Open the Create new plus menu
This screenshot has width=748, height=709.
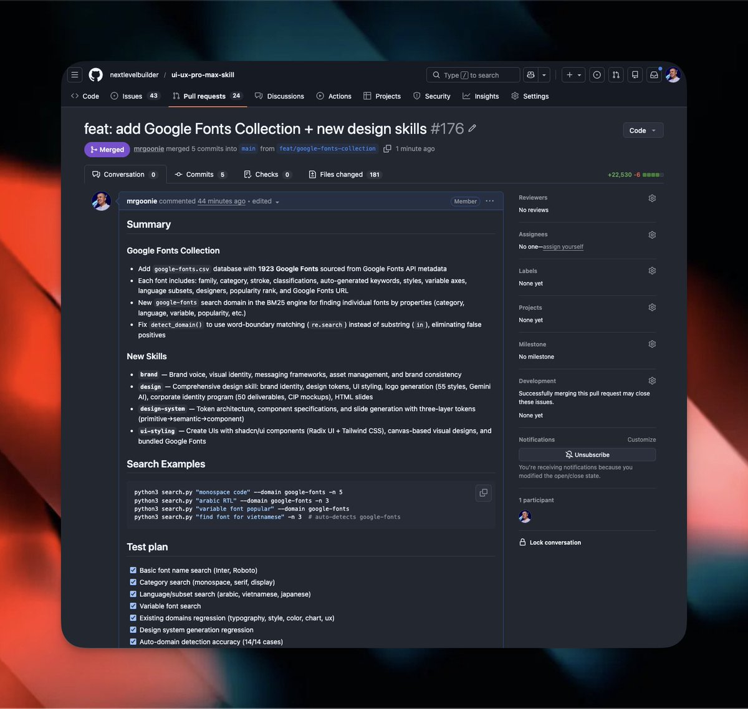pyautogui.click(x=573, y=75)
